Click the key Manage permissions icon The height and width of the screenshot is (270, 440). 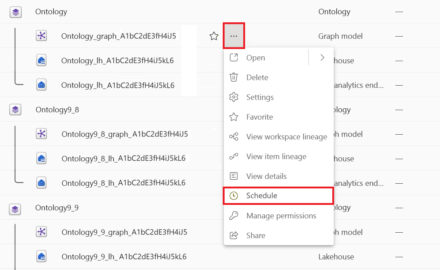[234, 216]
